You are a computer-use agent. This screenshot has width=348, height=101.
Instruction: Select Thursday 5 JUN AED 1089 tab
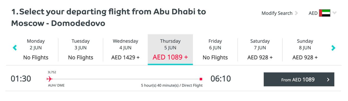point(170,49)
